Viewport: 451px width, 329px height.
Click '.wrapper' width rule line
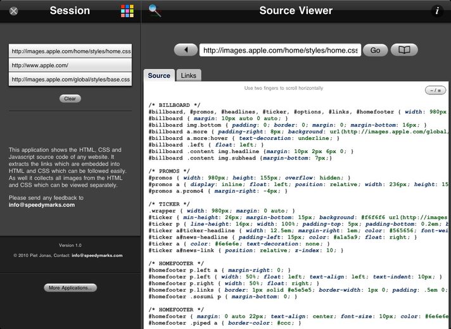coord(222,211)
